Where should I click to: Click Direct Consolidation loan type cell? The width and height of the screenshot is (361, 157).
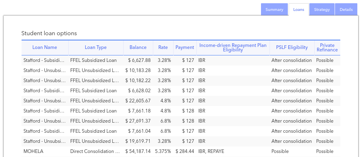[95, 151]
